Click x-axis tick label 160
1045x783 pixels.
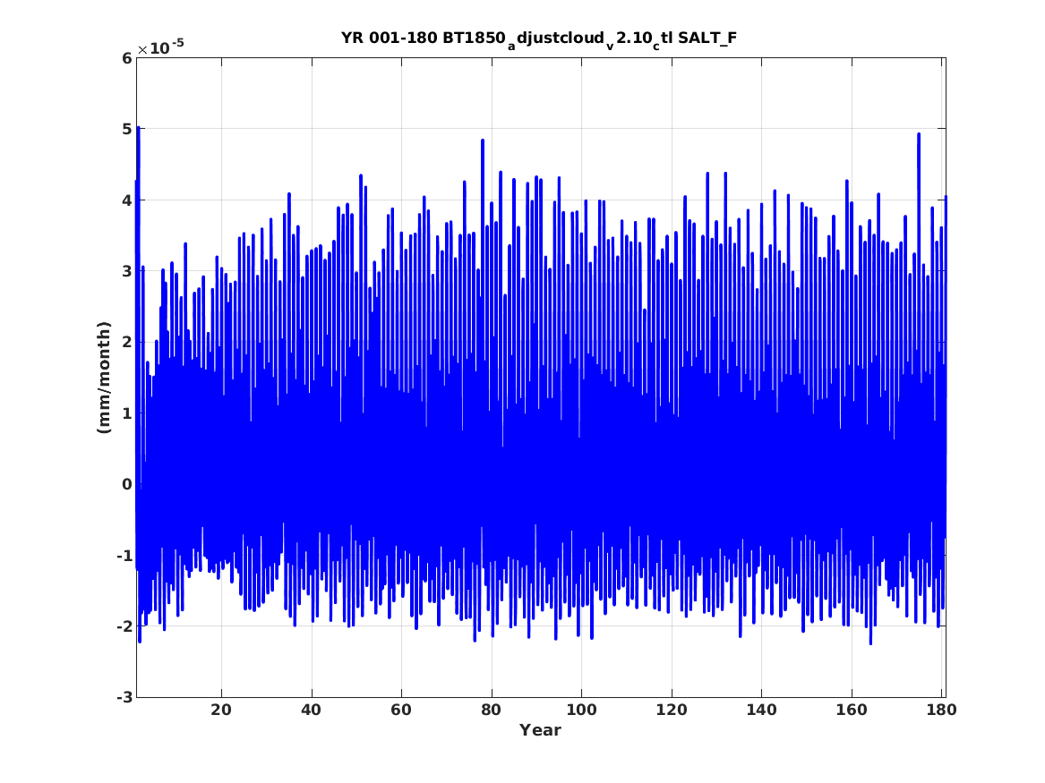pos(851,710)
